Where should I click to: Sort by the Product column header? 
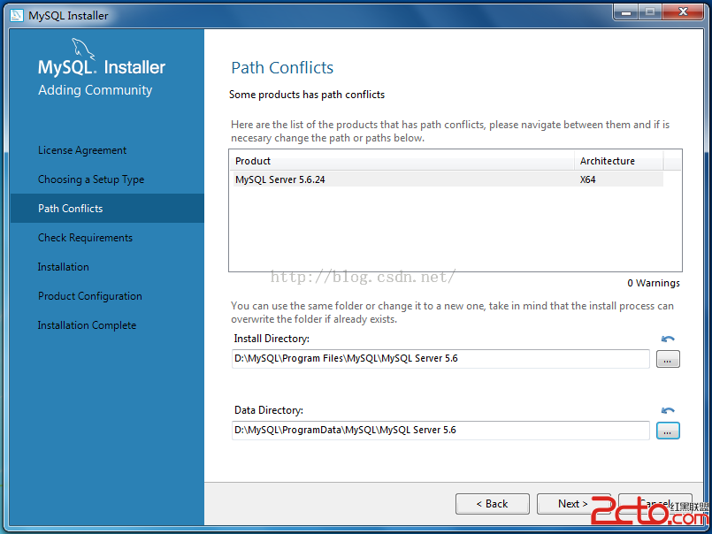[403, 161]
